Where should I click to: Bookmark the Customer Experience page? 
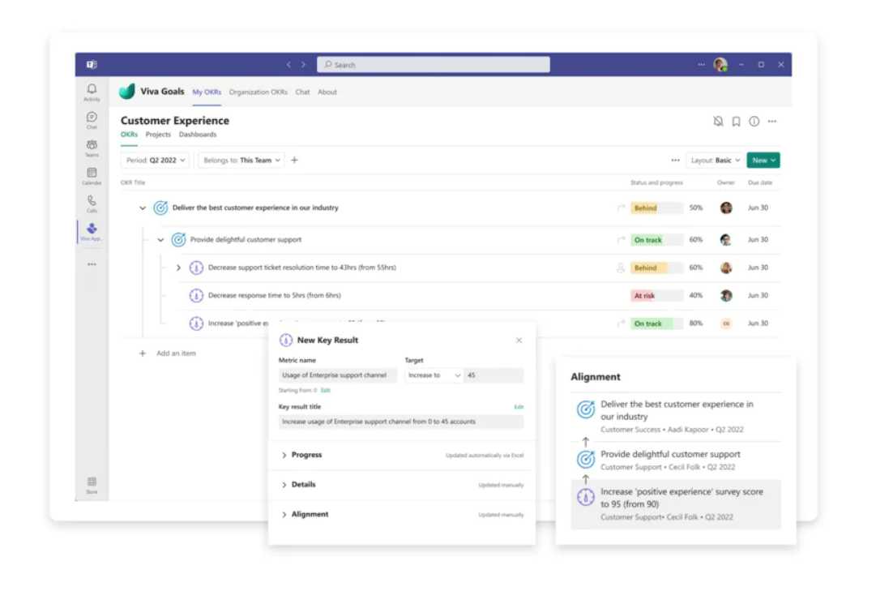[737, 122]
